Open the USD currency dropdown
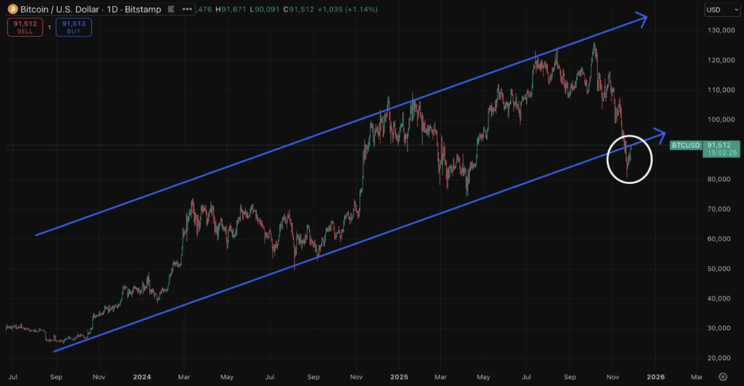The height and width of the screenshot is (386, 744). click(x=722, y=10)
